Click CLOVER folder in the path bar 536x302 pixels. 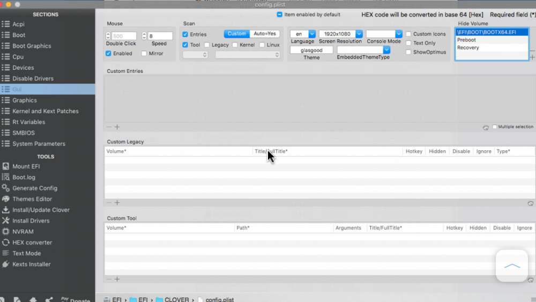(173, 300)
